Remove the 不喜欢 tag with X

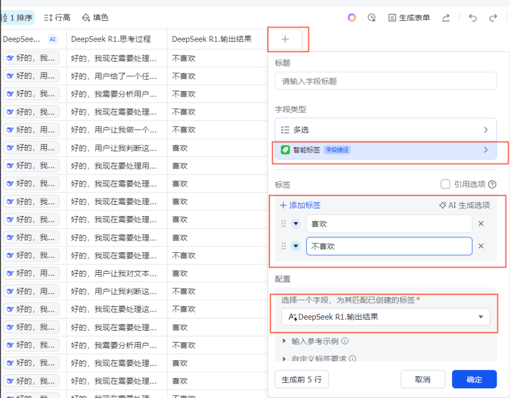point(481,246)
